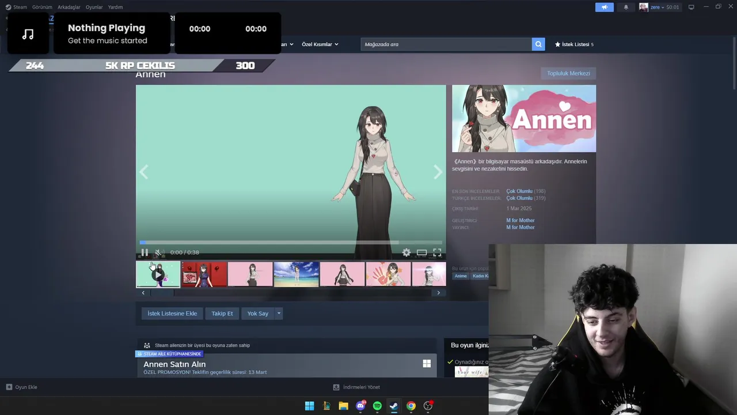Click the music note widget icon
Image resolution: width=737 pixels, height=415 pixels.
tap(28, 34)
